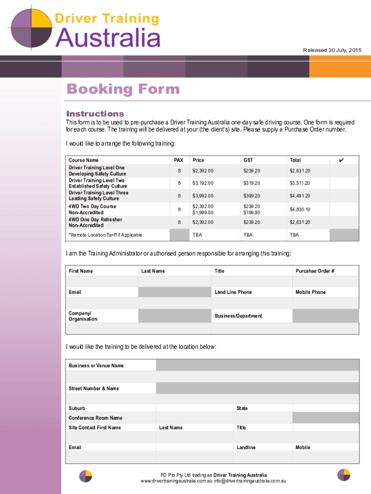Check the 4WD Two Day Course box

pyautogui.click(x=344, y=209)
